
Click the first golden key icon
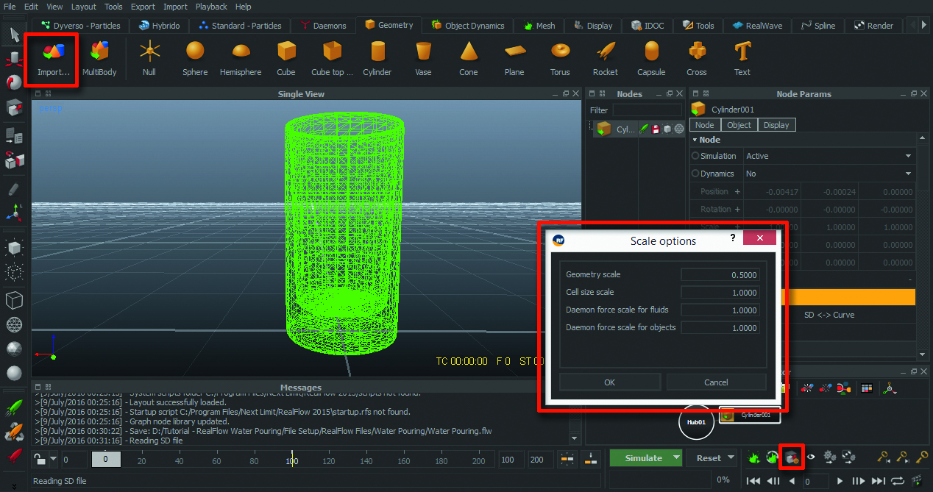pos(885,457)
